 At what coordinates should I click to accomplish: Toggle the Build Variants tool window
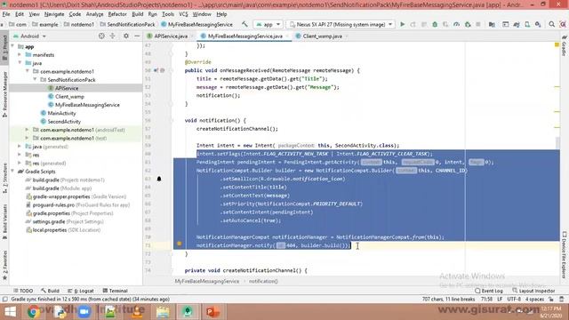click(4, 221)
